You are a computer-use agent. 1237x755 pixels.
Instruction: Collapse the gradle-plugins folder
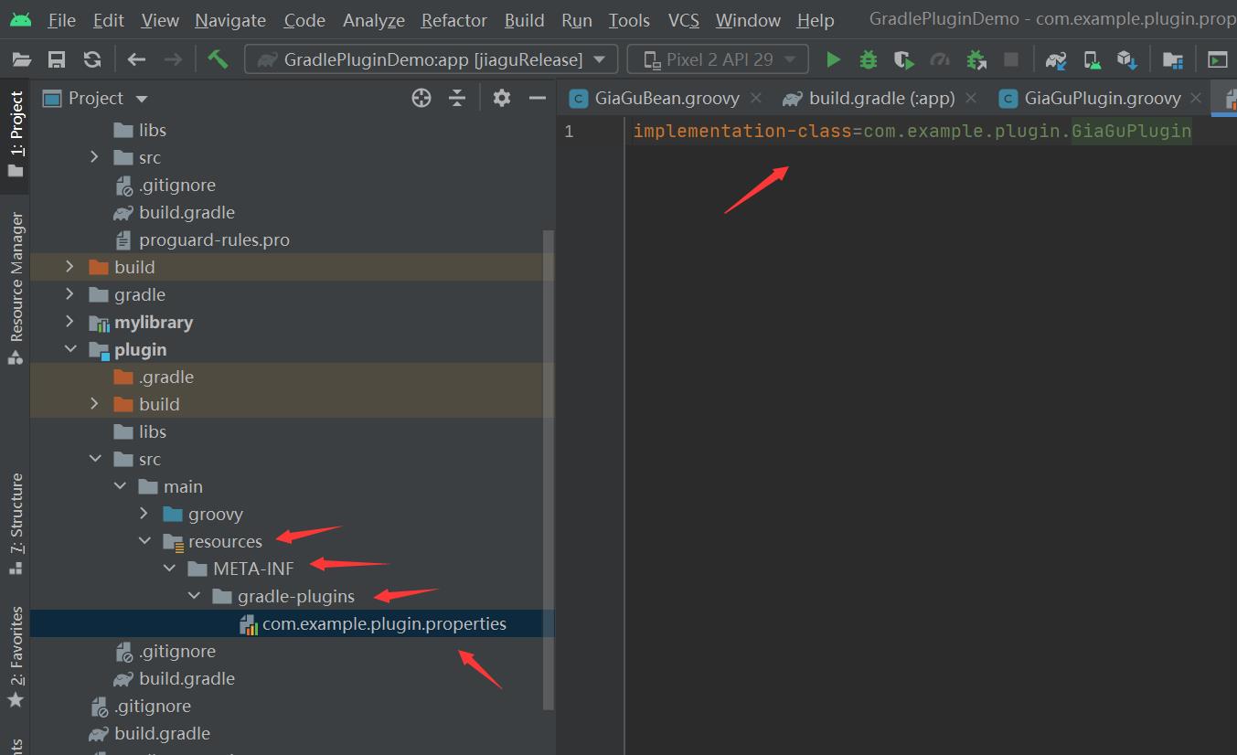click(193, 596)
